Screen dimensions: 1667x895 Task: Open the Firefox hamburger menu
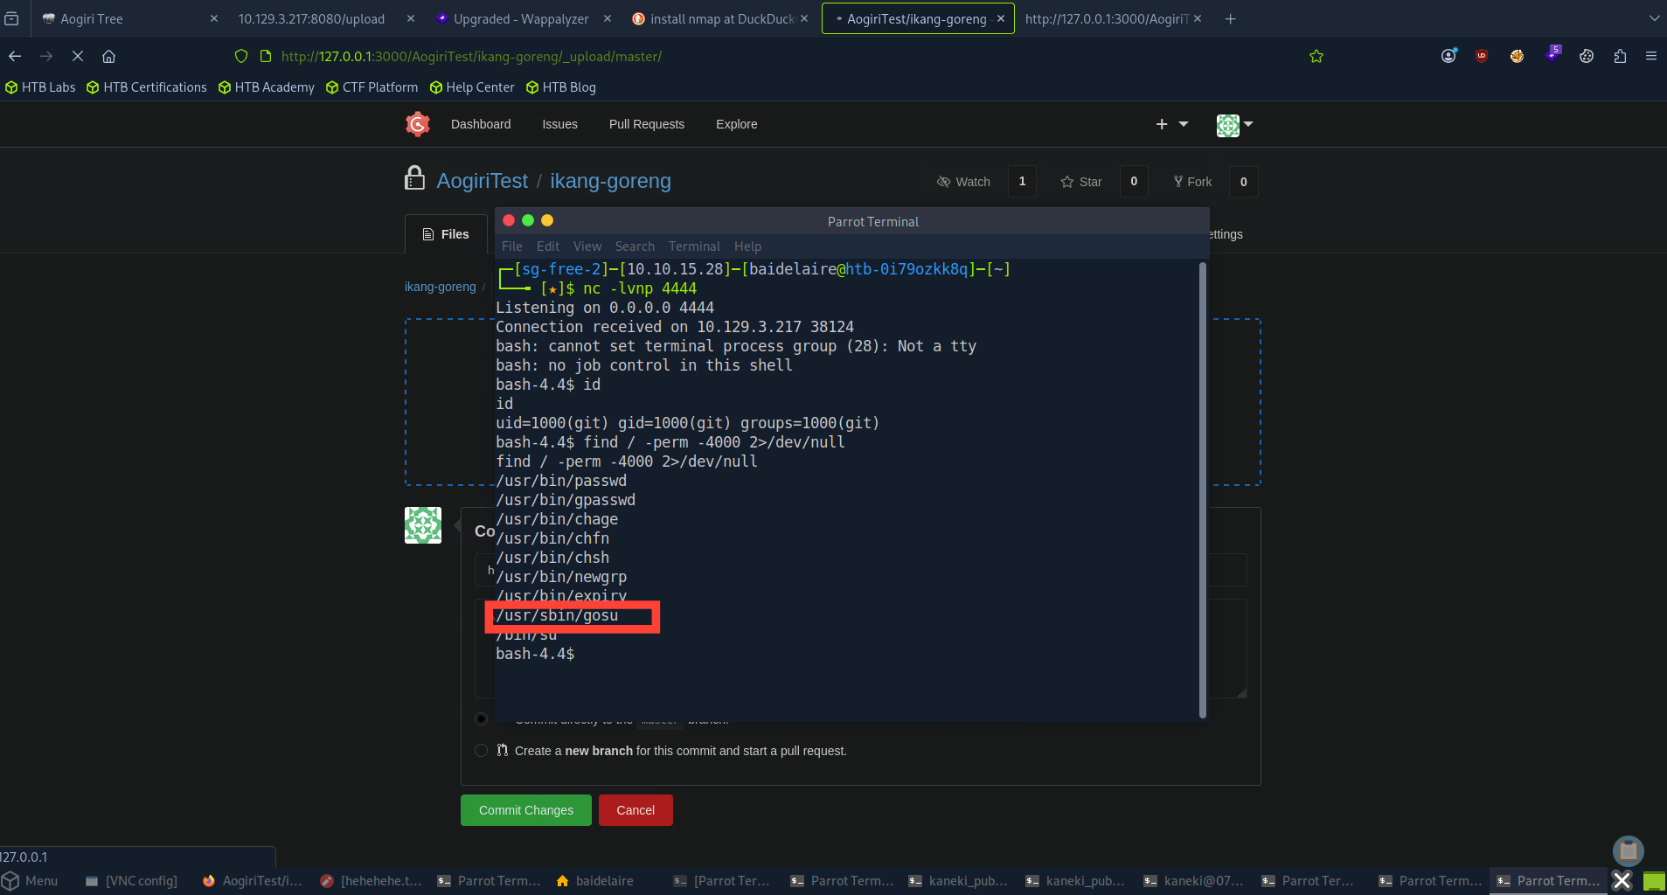(1650, 56)
